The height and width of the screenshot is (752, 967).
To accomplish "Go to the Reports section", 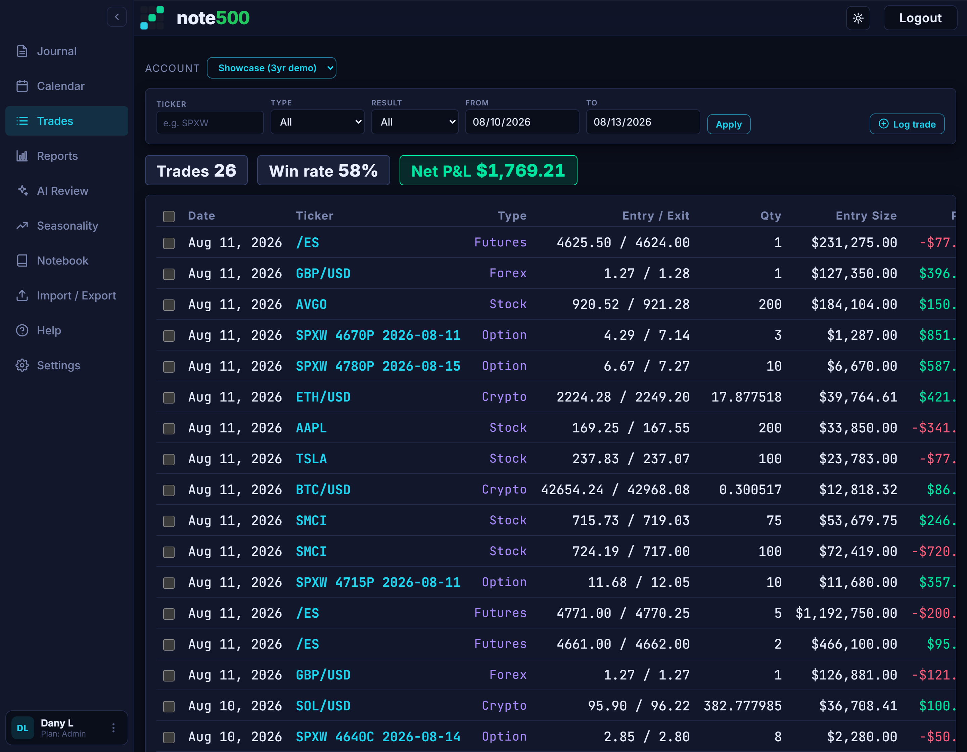I will (67, 156).
